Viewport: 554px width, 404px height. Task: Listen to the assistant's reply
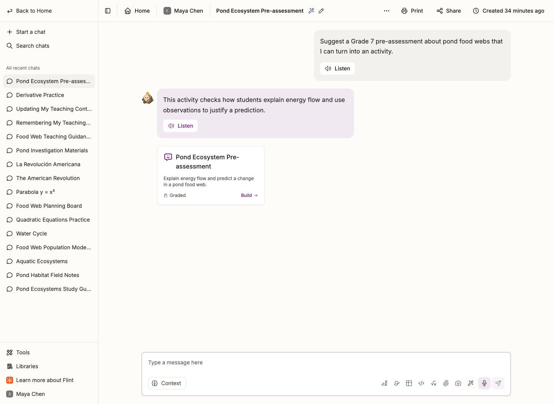(x=180, y=126)
